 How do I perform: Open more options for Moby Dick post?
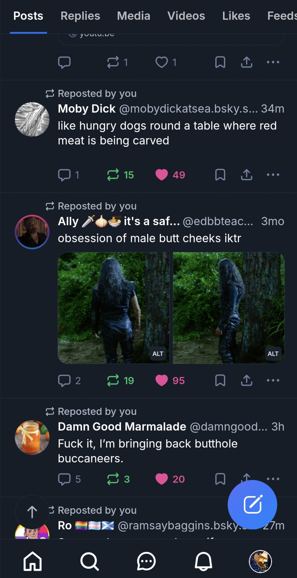[x=273, y=175]
